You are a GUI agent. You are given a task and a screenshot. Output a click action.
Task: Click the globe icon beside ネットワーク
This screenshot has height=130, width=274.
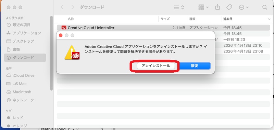click(9, 100)
